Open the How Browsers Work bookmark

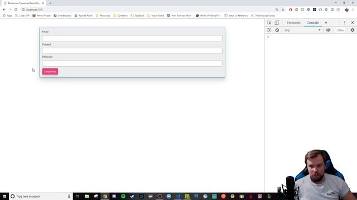point(180,16)
